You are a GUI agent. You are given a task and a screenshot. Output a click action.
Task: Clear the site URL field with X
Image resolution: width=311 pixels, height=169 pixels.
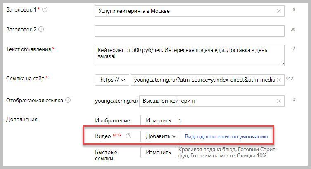(x=279, y=80)
